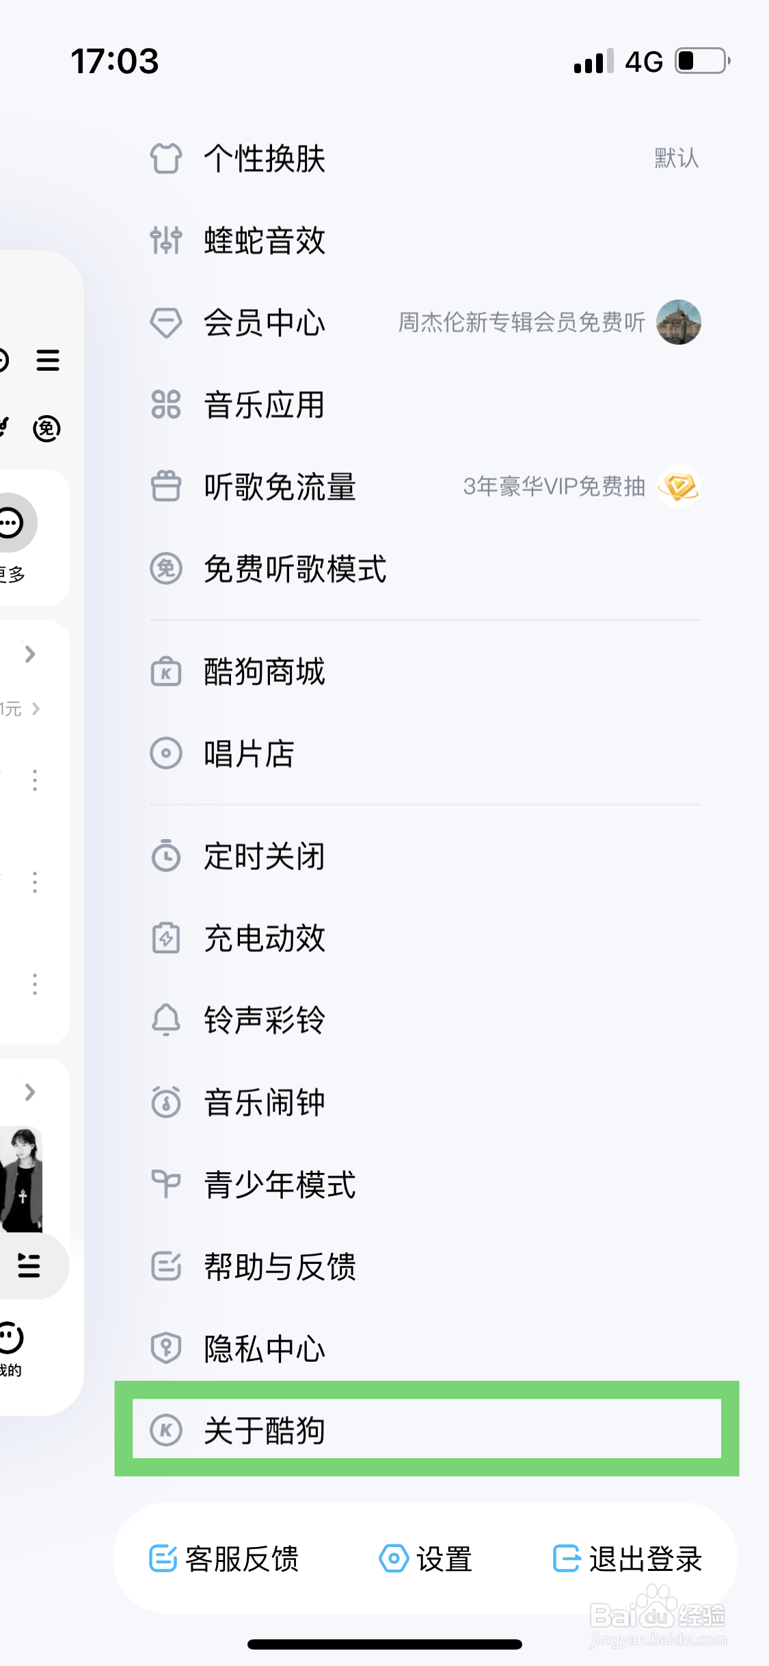The image size is (769, 1666).
Task: Open the 音乐应用 grid icon
Action: click(165, 405)
